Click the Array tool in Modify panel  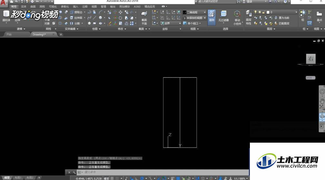(x=132, y=24)
